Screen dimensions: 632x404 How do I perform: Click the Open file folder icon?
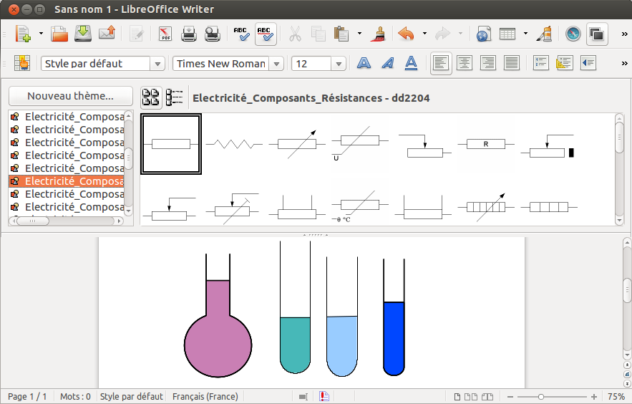59,34
